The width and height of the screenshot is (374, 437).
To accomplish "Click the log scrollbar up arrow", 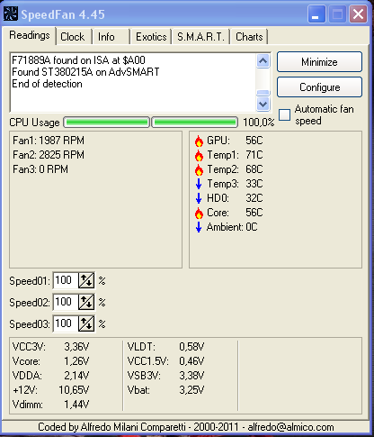I will [x=263, y=61].
